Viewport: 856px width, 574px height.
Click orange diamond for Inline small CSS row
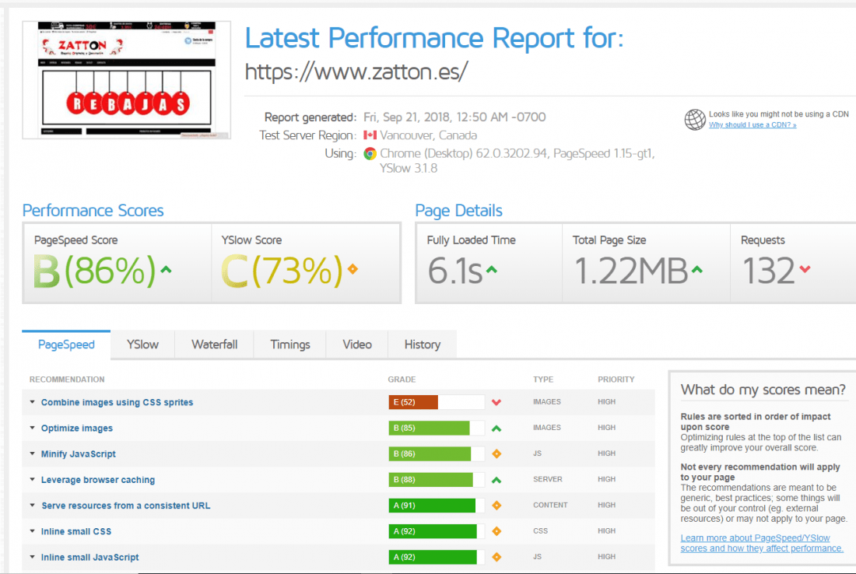[x=496, y=531]
